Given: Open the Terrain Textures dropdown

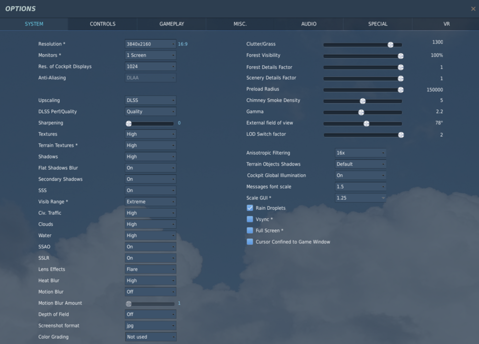Looking at the screenshot, I should tap(150, 145).
